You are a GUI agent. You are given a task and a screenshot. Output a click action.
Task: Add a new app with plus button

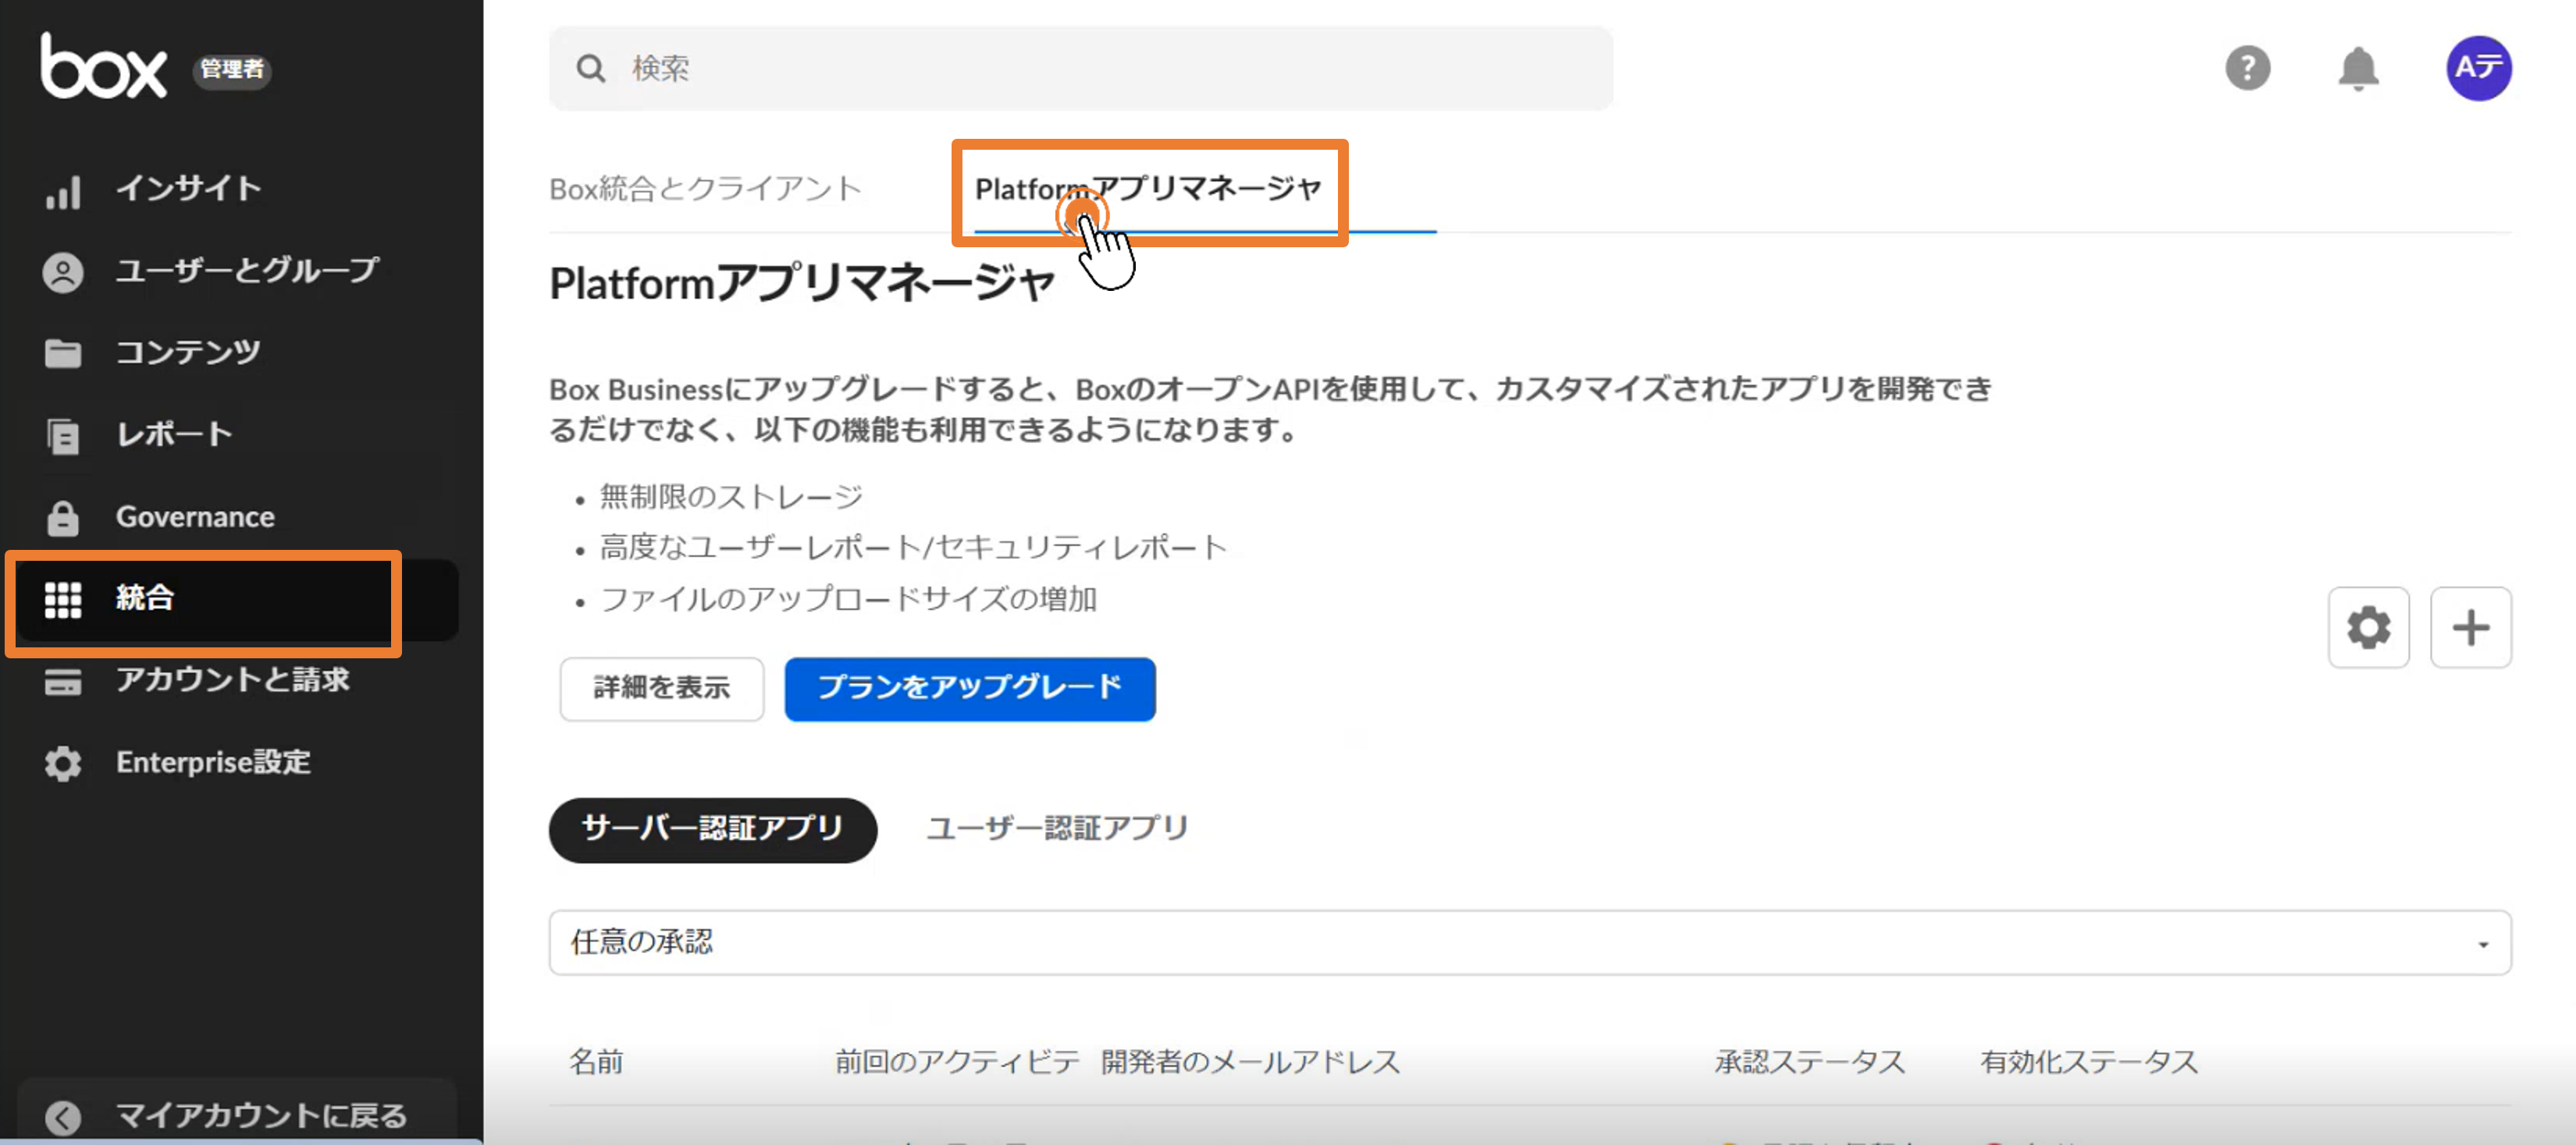coord(2470,627)
